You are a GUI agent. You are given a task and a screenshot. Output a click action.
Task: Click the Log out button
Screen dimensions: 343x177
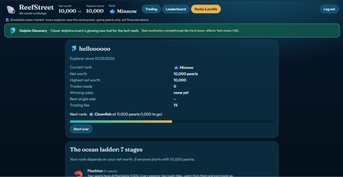(329, 9)
